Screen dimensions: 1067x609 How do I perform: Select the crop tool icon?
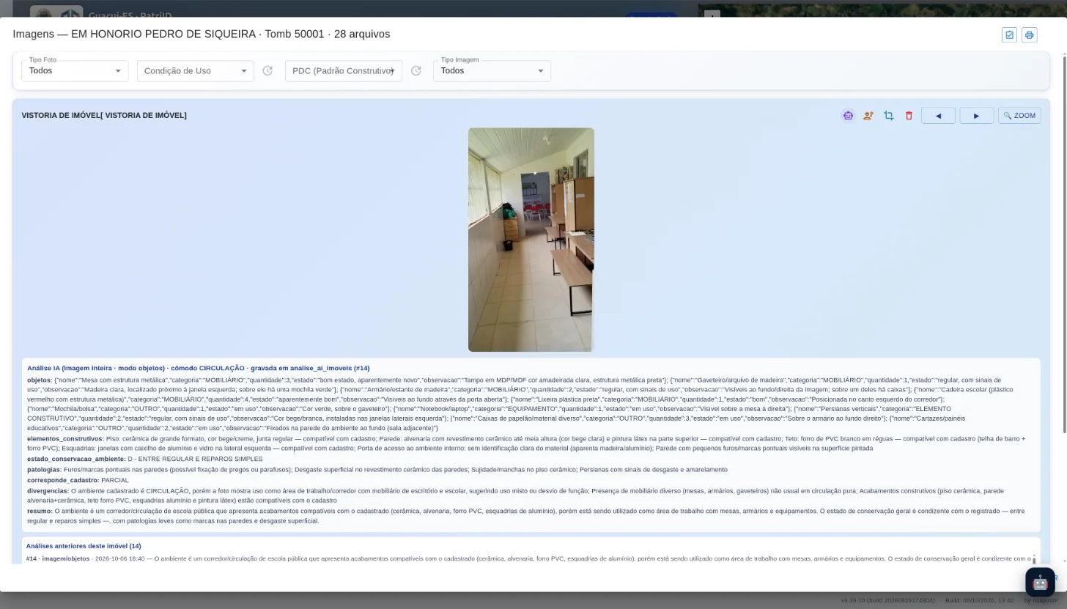pyautogui.click(x=889, y=116)
